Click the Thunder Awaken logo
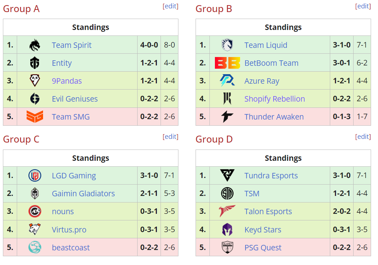 click(x=227, y=117)
